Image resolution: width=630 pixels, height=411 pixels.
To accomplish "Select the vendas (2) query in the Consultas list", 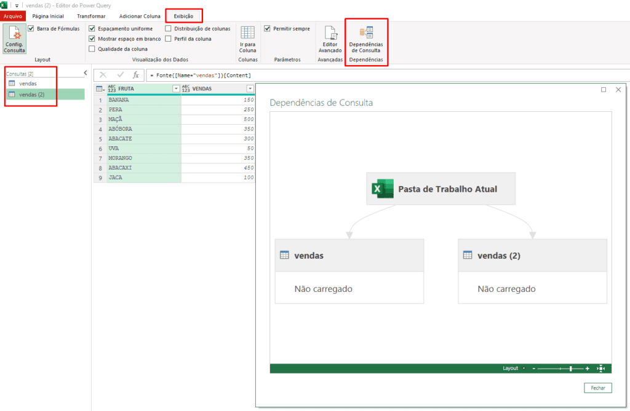I will point(45,95).
